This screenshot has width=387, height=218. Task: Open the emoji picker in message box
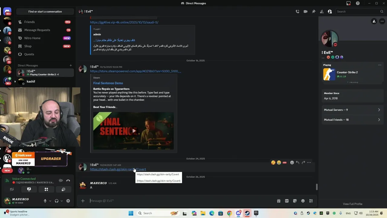tap(303, 201)
